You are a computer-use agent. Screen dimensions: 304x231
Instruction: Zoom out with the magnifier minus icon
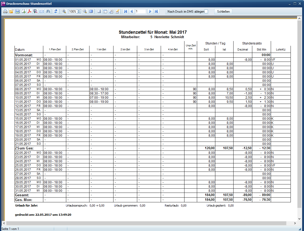(x=85, y=12)
